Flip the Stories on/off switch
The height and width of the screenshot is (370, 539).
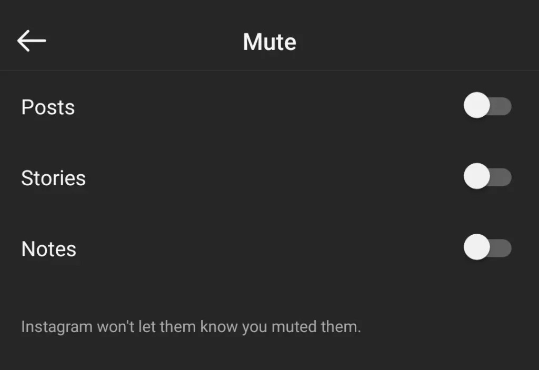487,177
